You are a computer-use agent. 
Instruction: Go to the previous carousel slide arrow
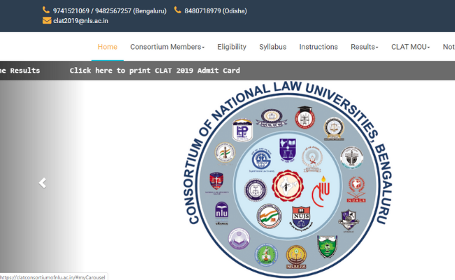pyautogui.click(x=42, y=183)
